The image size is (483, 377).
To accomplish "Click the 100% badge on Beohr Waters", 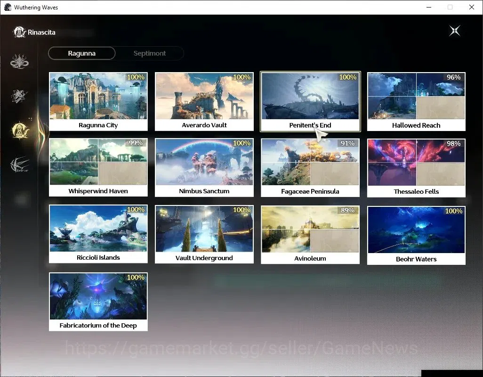I will pos(454,211).
